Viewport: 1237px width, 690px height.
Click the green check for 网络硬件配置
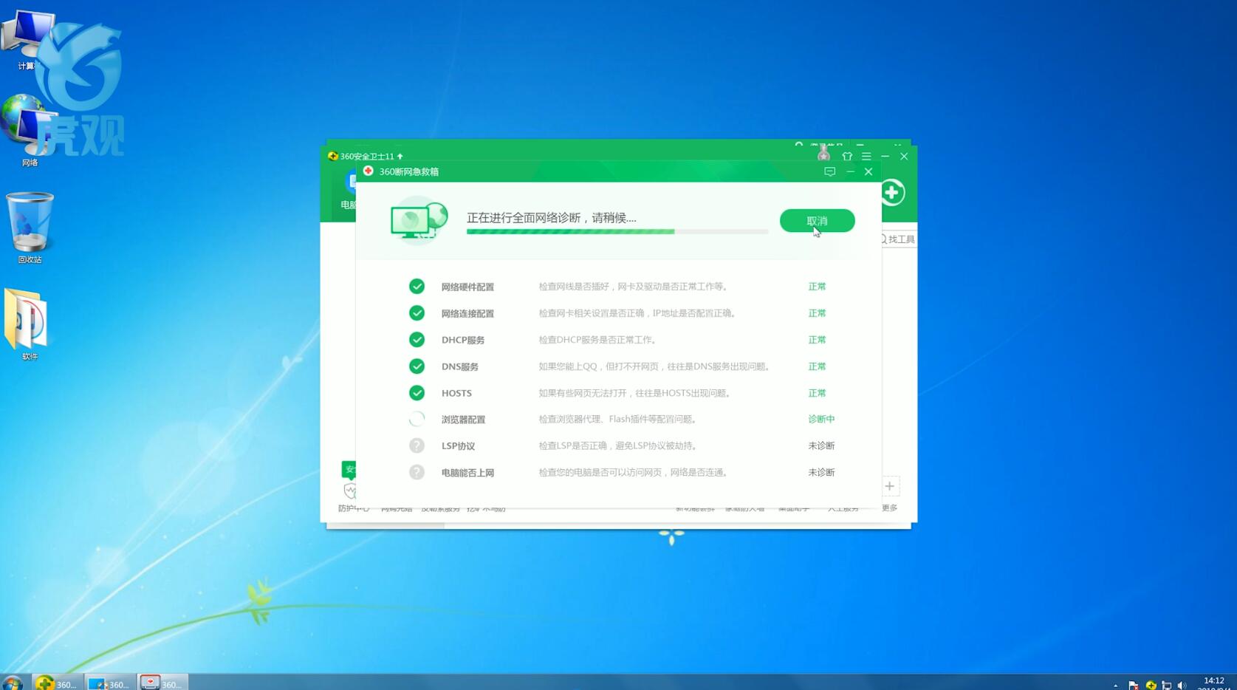(x=417, y=287)
